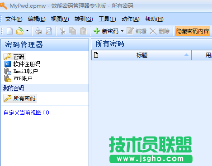This screenshot has width=212, height=166.
Task: Click the copy toolbar icon
Action: 73,31
